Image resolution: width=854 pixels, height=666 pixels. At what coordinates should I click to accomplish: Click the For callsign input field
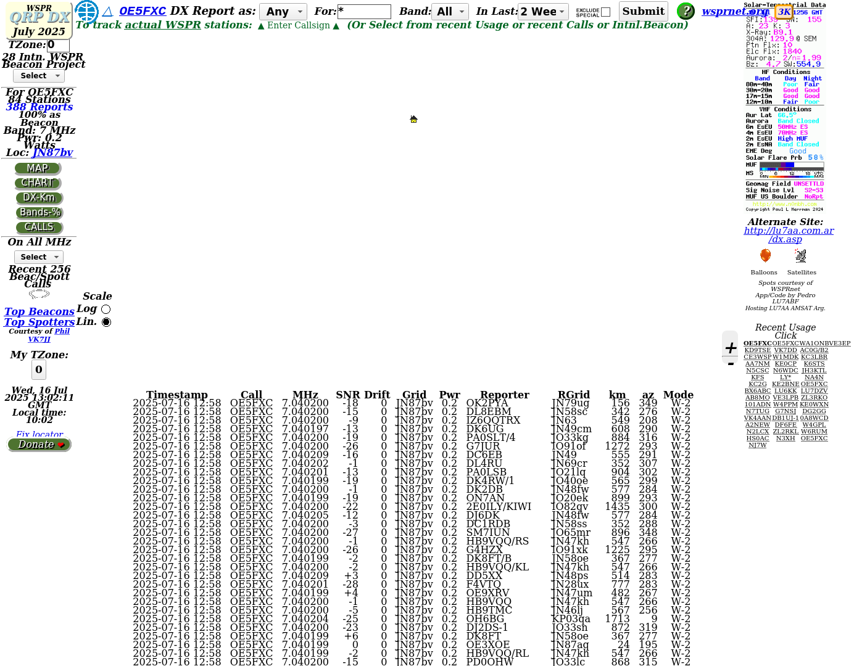(364, 12)
